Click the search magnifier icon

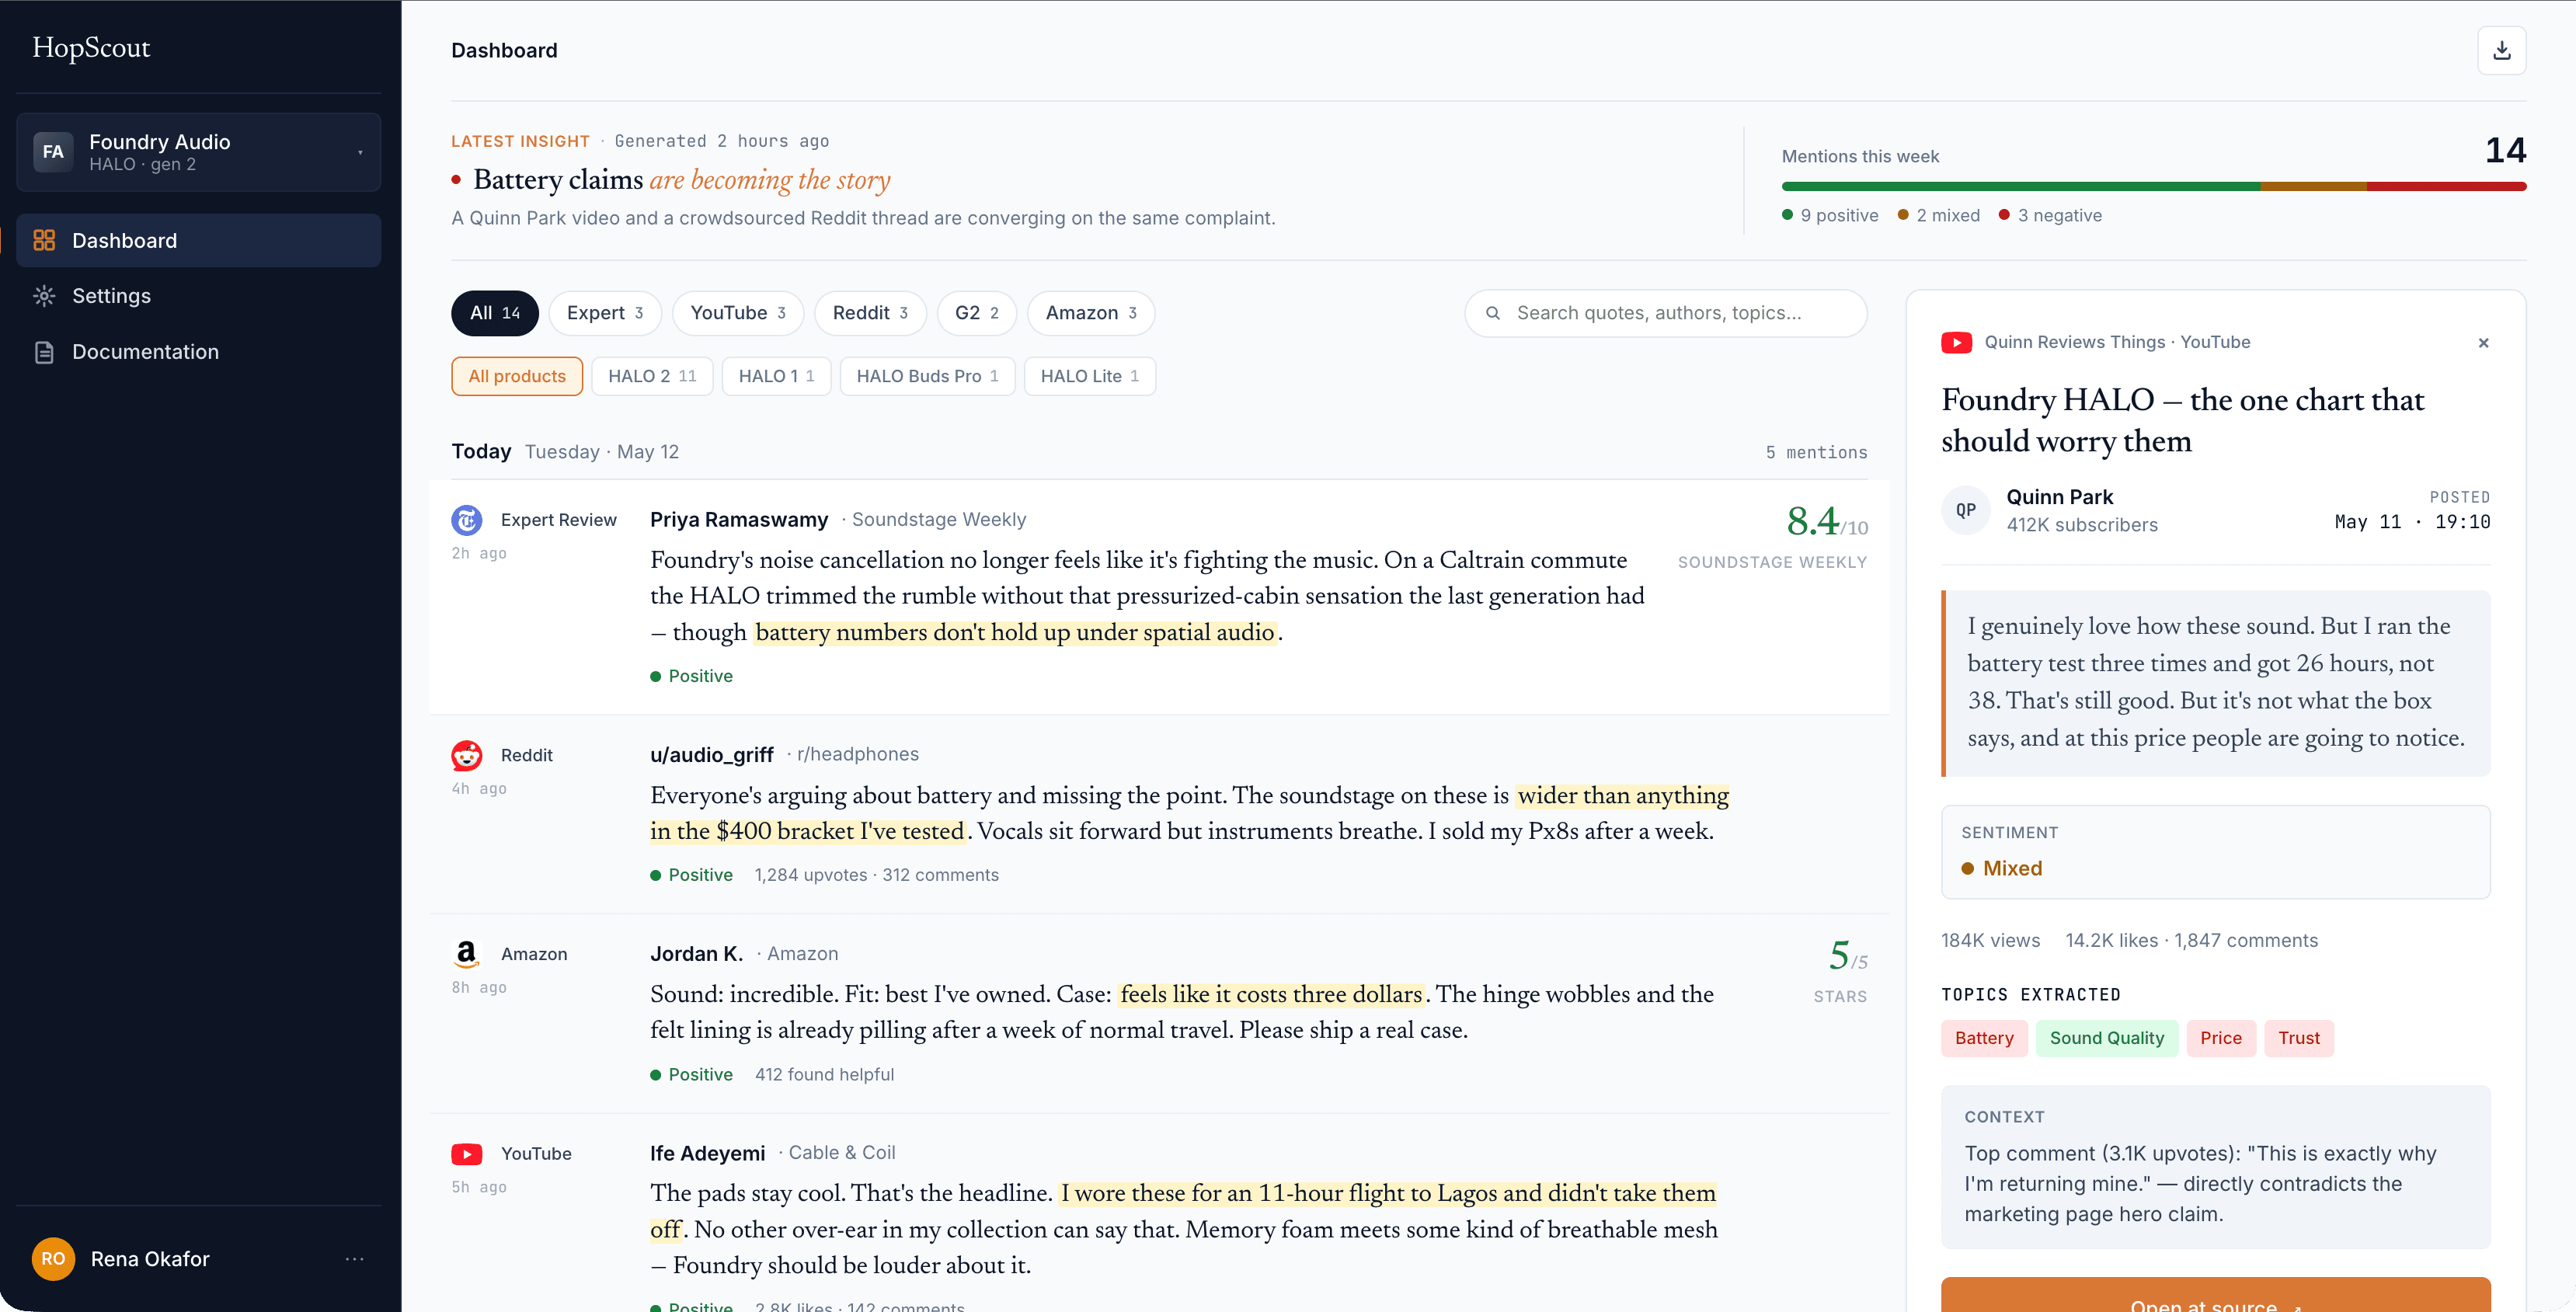(x=1492, y=313)
